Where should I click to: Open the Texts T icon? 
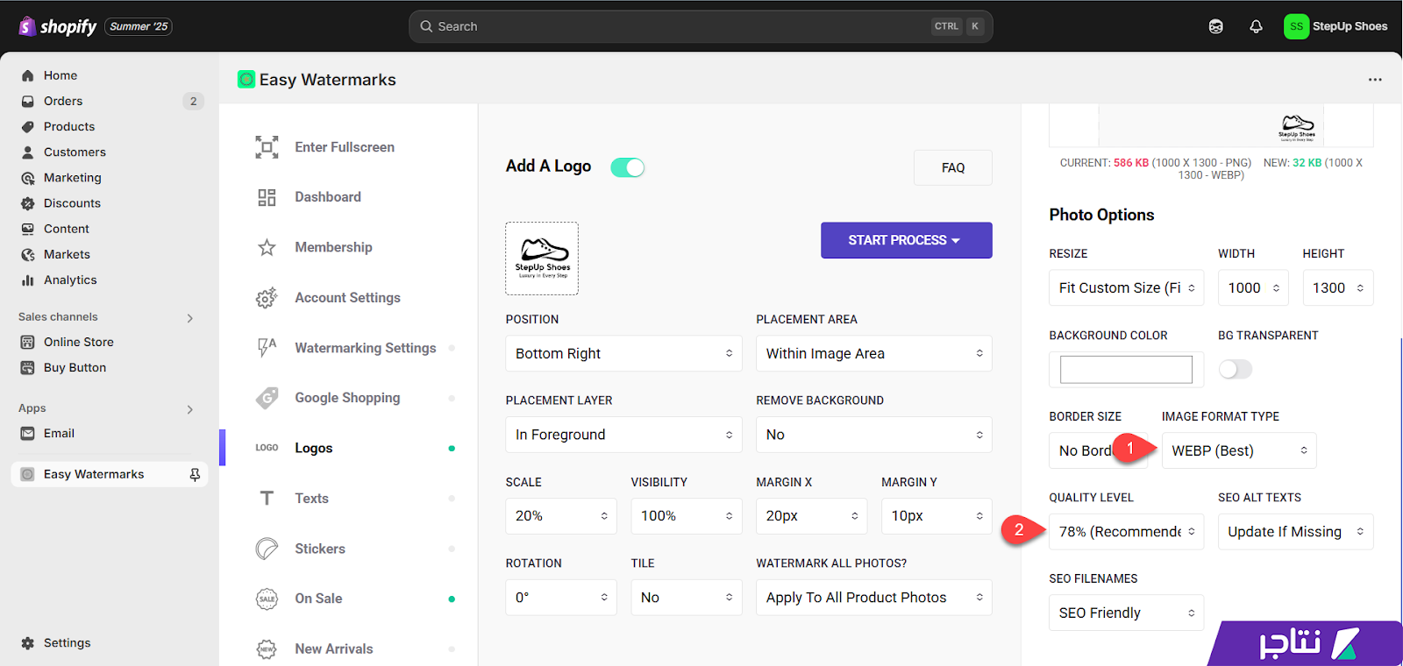pyautogui.click(x=267, y=498)
